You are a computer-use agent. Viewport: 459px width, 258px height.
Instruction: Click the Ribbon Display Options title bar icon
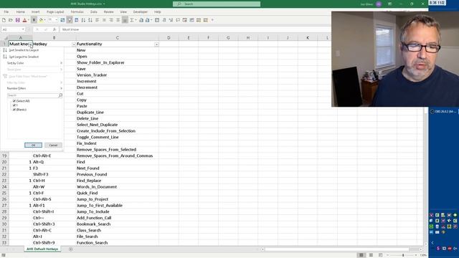[x=389, y=4]
